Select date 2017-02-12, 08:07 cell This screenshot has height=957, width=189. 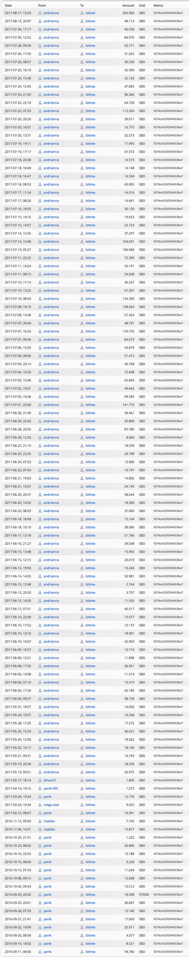tap(18, 813)
